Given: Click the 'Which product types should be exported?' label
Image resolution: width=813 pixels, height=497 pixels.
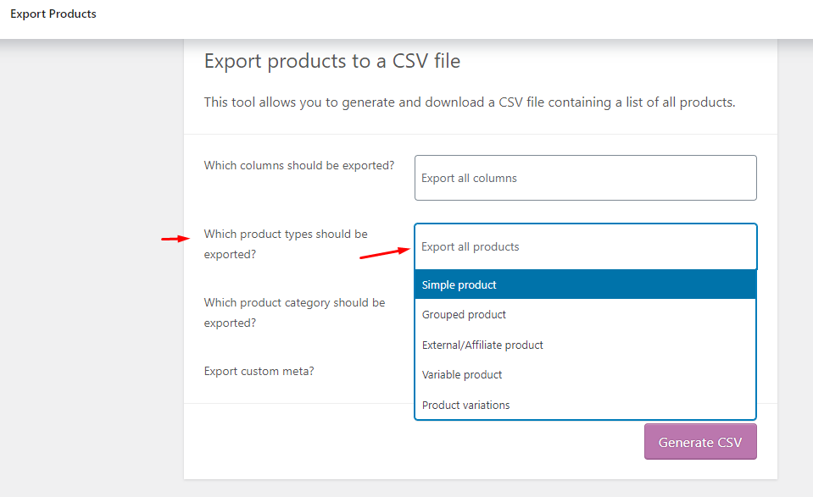Looking at the screenshot, I should [286, 244].
